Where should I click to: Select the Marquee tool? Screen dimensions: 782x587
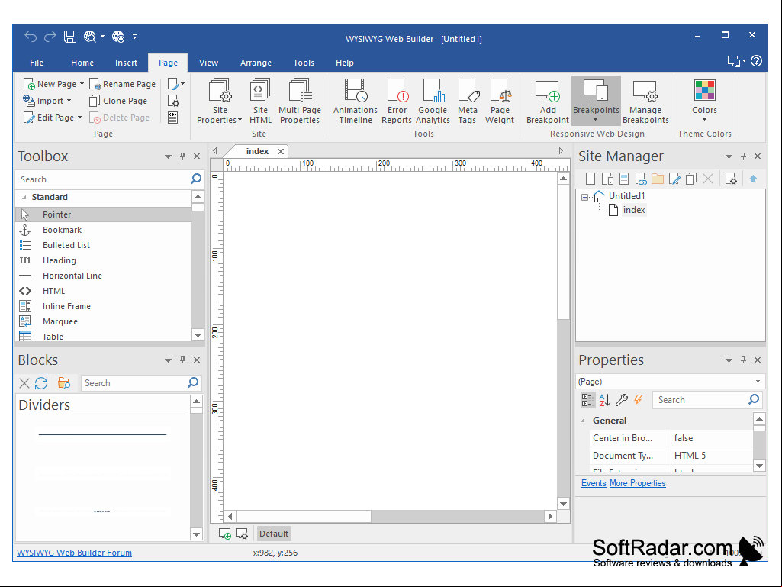tap(103, 321)
